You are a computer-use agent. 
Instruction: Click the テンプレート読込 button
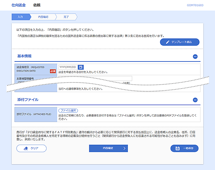tap(180, 42)
